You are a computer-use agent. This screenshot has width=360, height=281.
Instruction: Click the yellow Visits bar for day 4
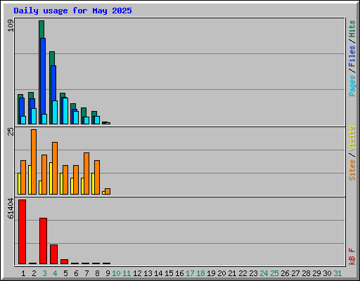[51, 178]
